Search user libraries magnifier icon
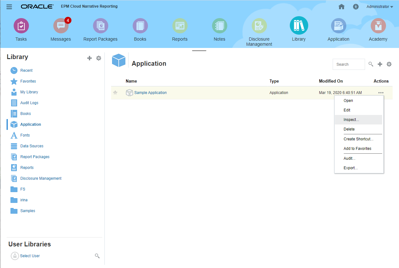This screenshot has width=399, height=268. click(x=97, y=256)
